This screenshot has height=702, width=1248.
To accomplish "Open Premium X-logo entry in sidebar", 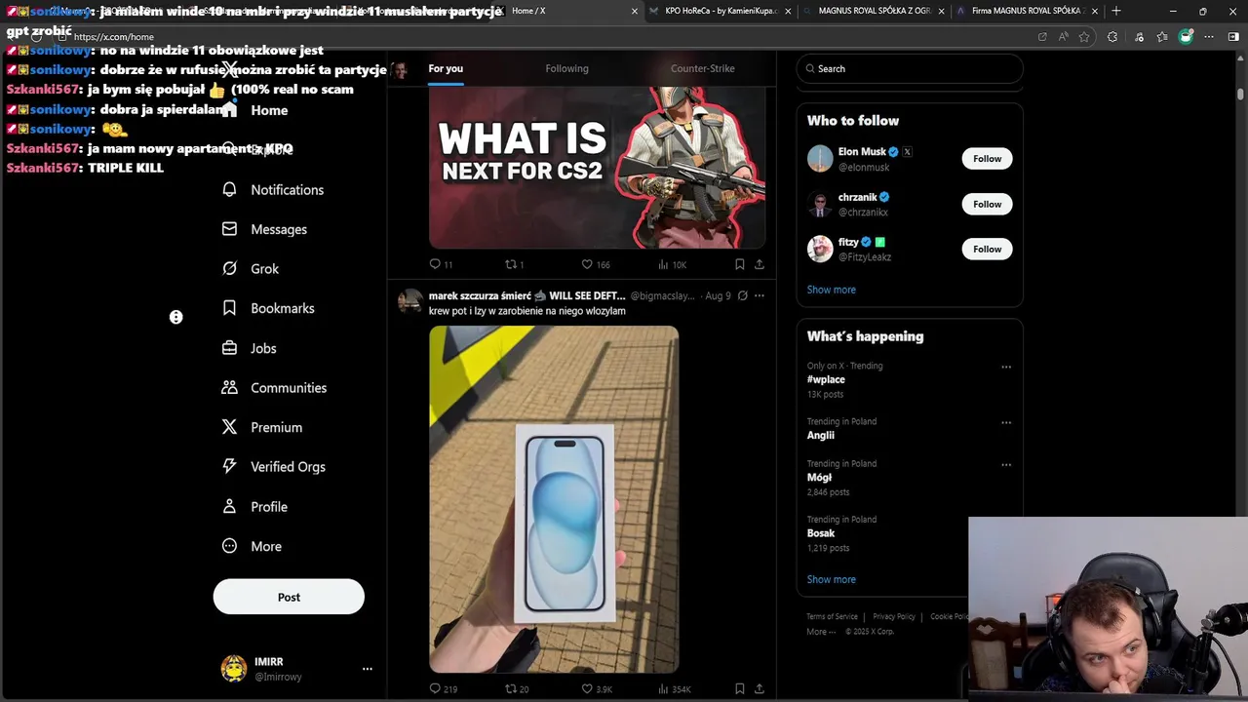I will (262, 427).
